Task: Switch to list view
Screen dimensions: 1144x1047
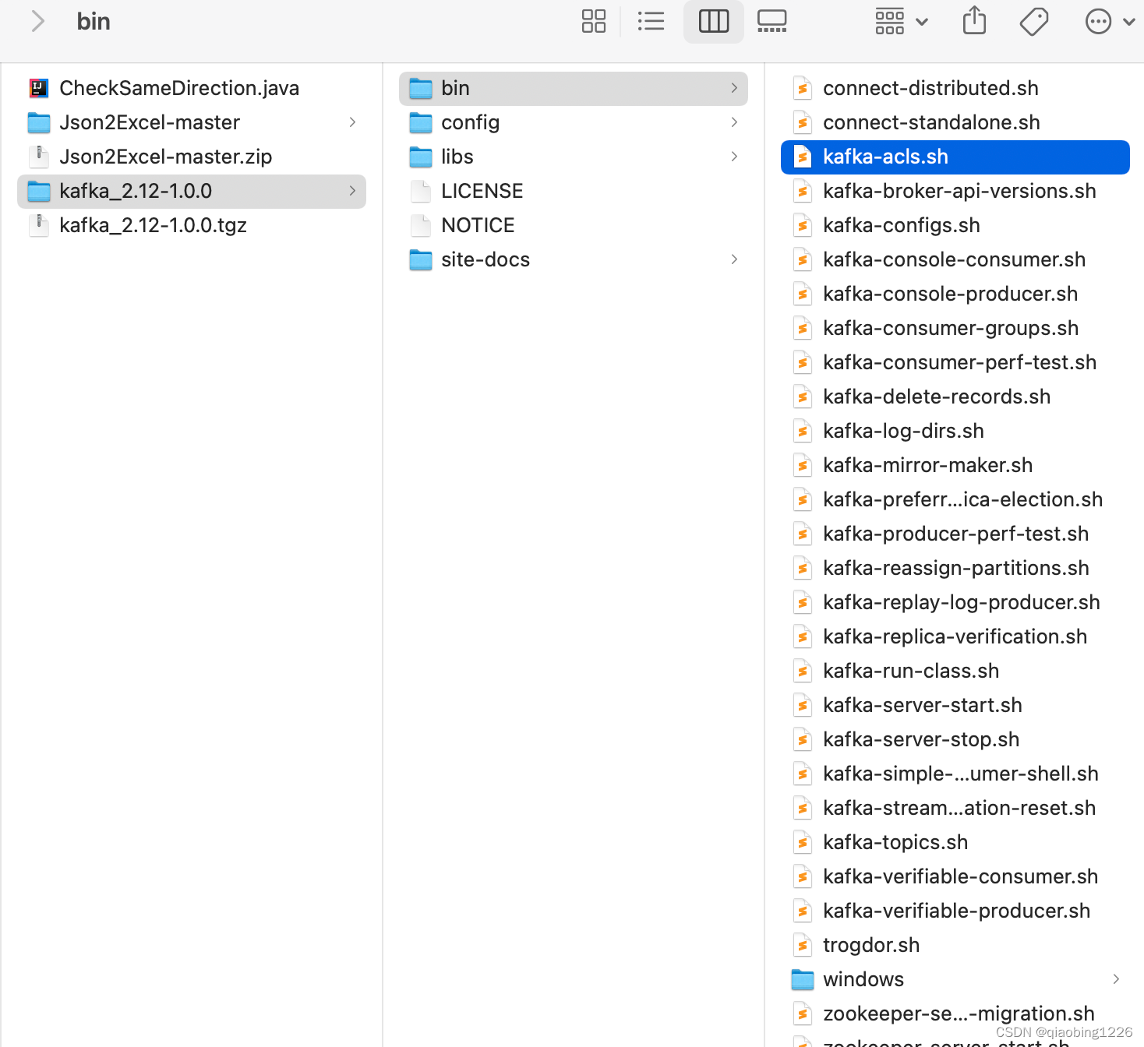Action: coord(651,21)
